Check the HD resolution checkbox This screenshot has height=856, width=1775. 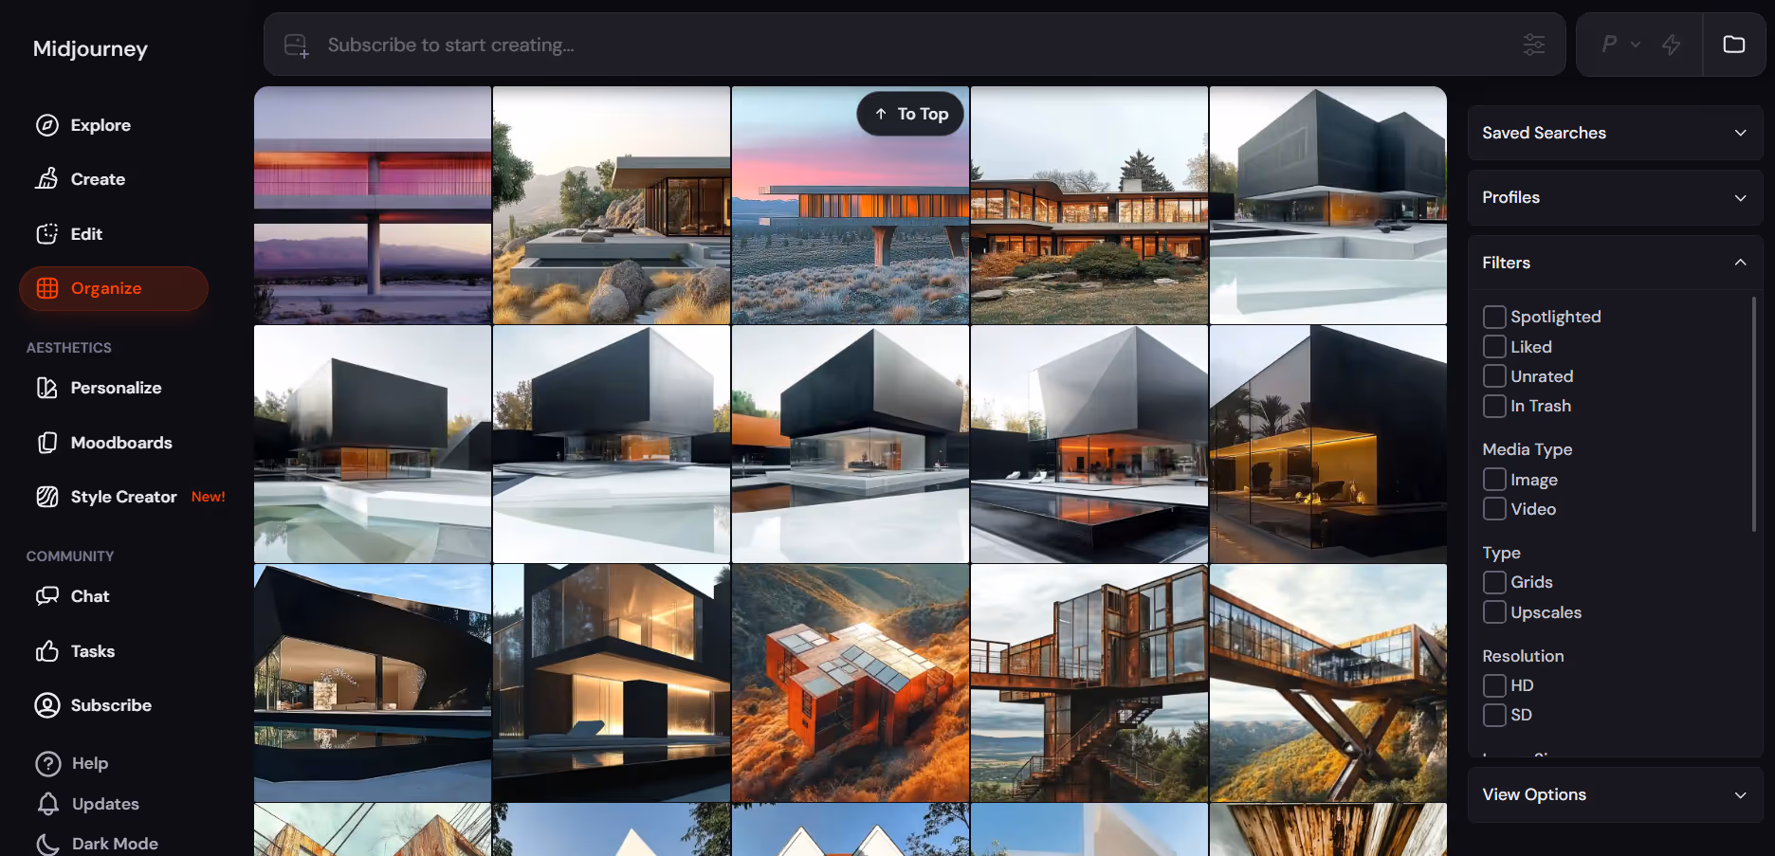pos(1494,685)
